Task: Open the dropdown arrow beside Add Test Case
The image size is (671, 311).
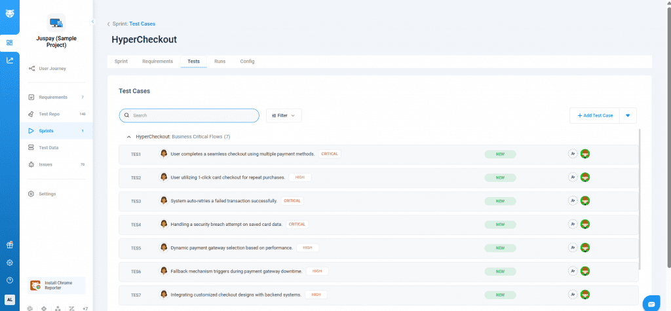Action: pos(627,115)
